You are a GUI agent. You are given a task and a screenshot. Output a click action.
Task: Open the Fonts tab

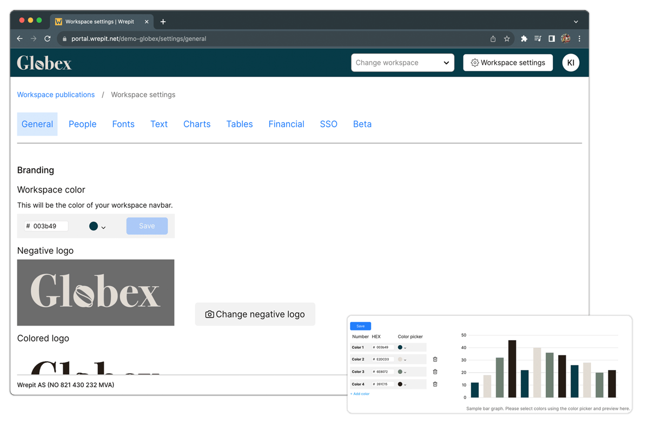tap(123, 124)
